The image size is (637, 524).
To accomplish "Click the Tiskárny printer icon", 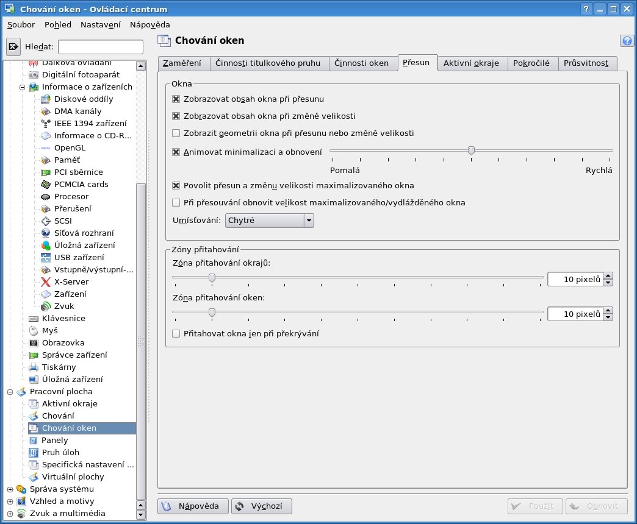I will click(34, 367).
